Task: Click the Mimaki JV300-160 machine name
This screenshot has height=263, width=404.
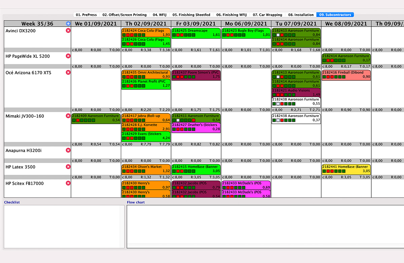Action: pyautogui.click(x=25, y=116)
